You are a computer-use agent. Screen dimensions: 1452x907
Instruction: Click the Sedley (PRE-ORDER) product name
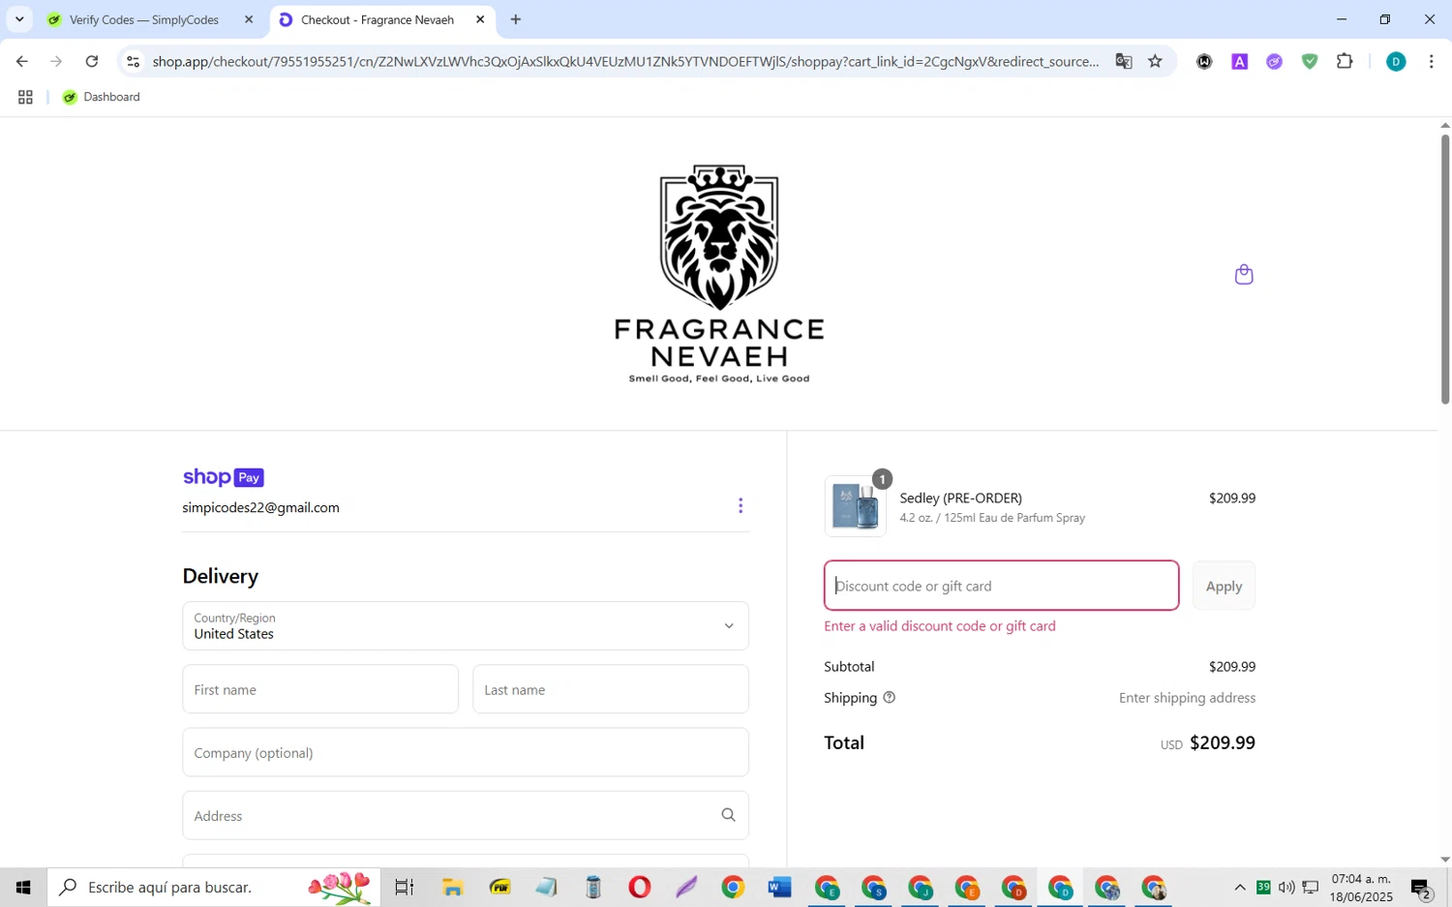click(x=960, y=498)
